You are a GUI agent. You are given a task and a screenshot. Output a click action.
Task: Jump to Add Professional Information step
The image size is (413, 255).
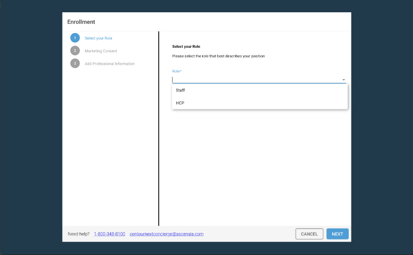coord(109,64)
